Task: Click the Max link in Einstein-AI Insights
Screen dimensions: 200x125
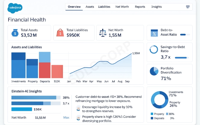Action: (66, 117)
